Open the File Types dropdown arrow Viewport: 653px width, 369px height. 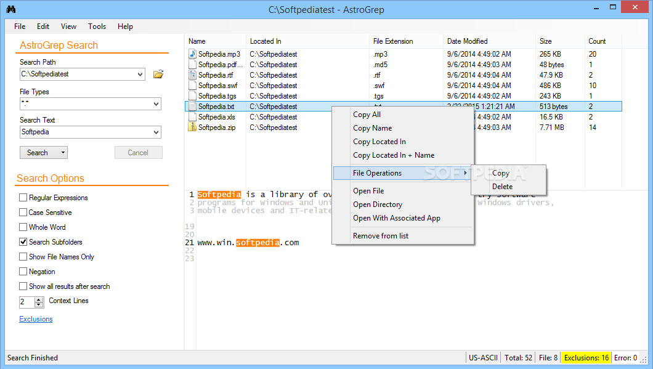(x=156, y=103)
